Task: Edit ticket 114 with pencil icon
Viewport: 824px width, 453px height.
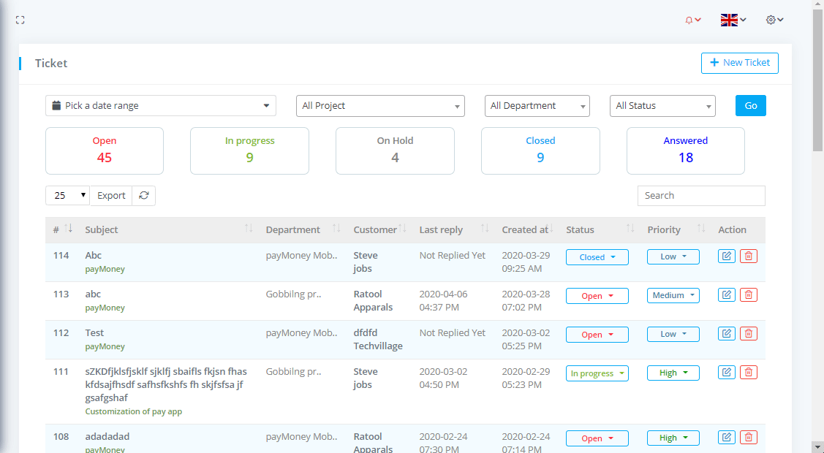Action: [726, 256]
